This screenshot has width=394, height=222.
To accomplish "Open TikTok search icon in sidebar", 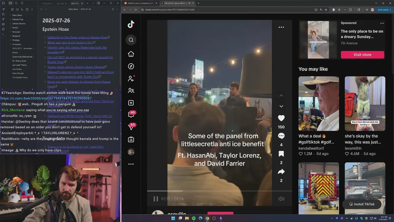I will click(131, 40).
